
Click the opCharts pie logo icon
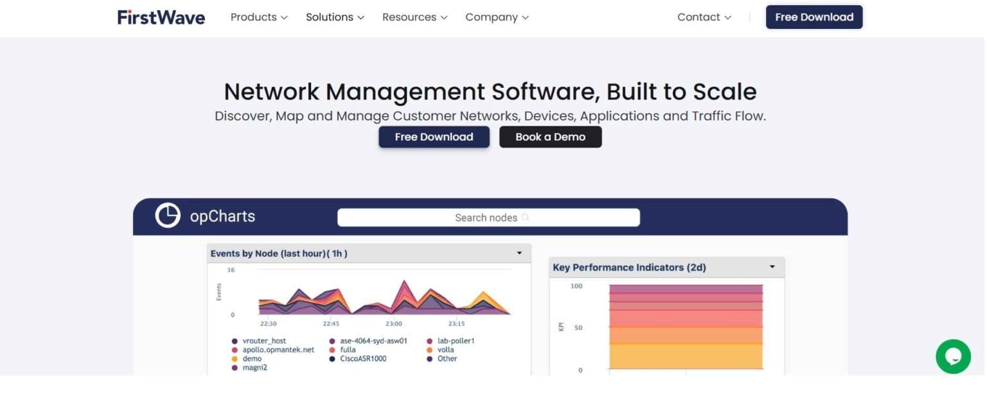168,216
